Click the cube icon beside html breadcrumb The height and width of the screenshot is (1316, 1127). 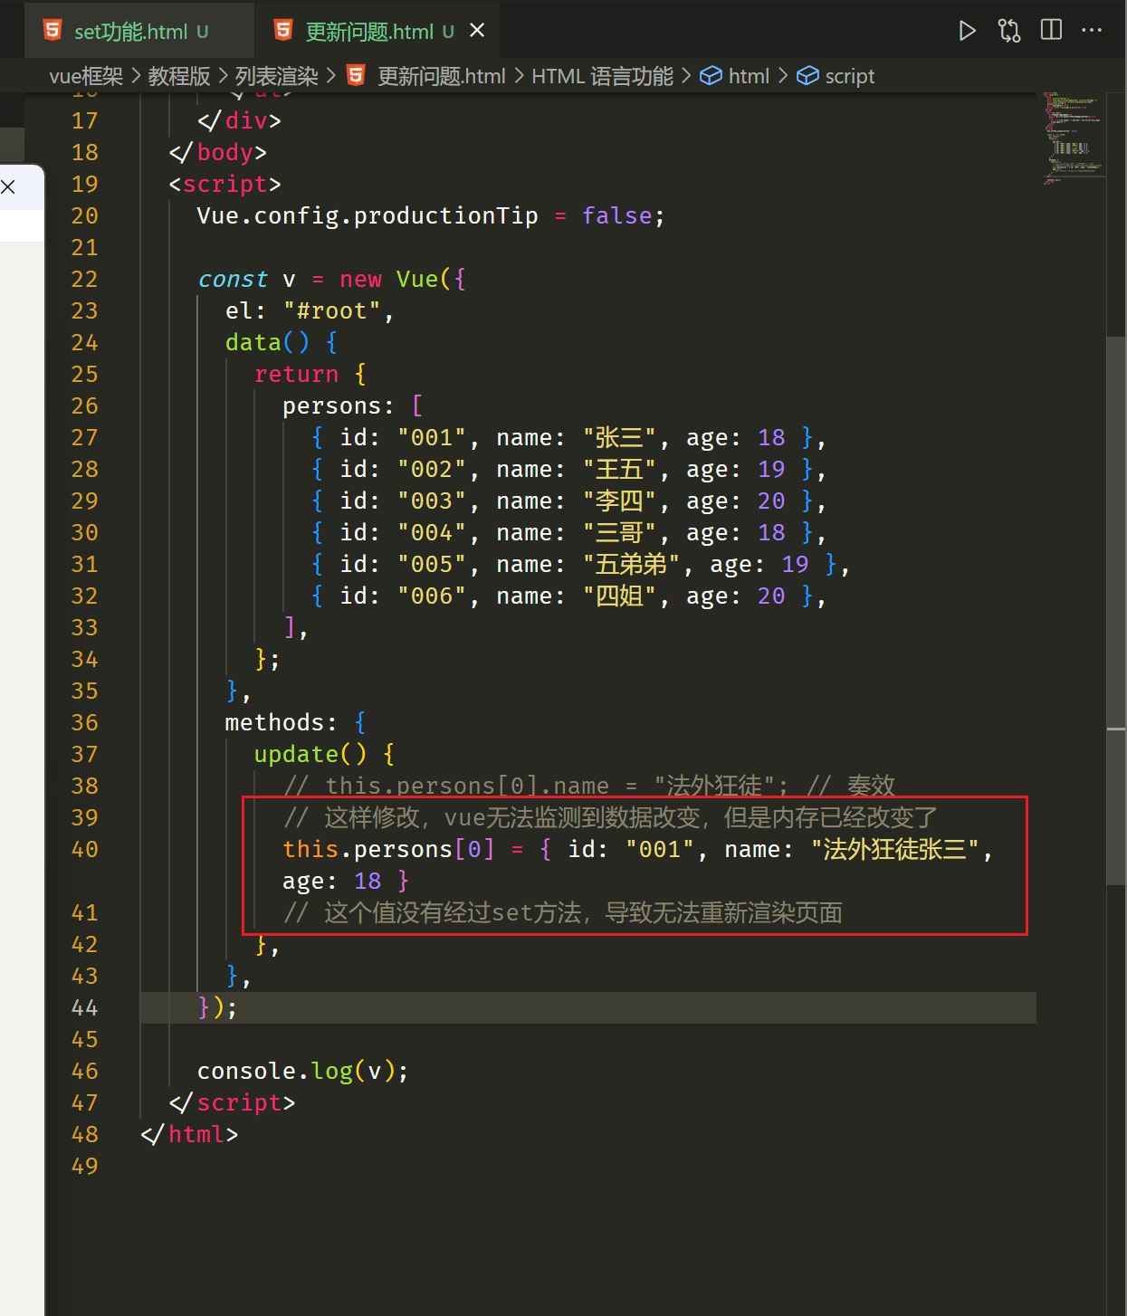point(712,75)
